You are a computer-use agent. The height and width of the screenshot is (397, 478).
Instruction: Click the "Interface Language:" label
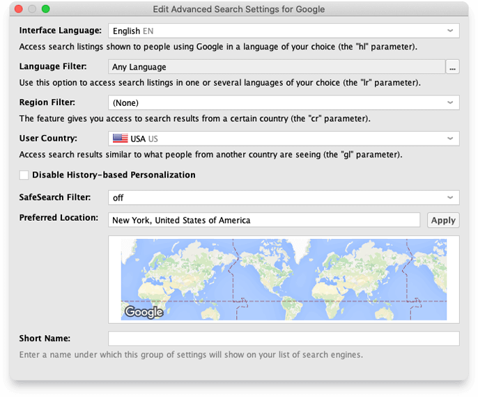coord(61,31)
